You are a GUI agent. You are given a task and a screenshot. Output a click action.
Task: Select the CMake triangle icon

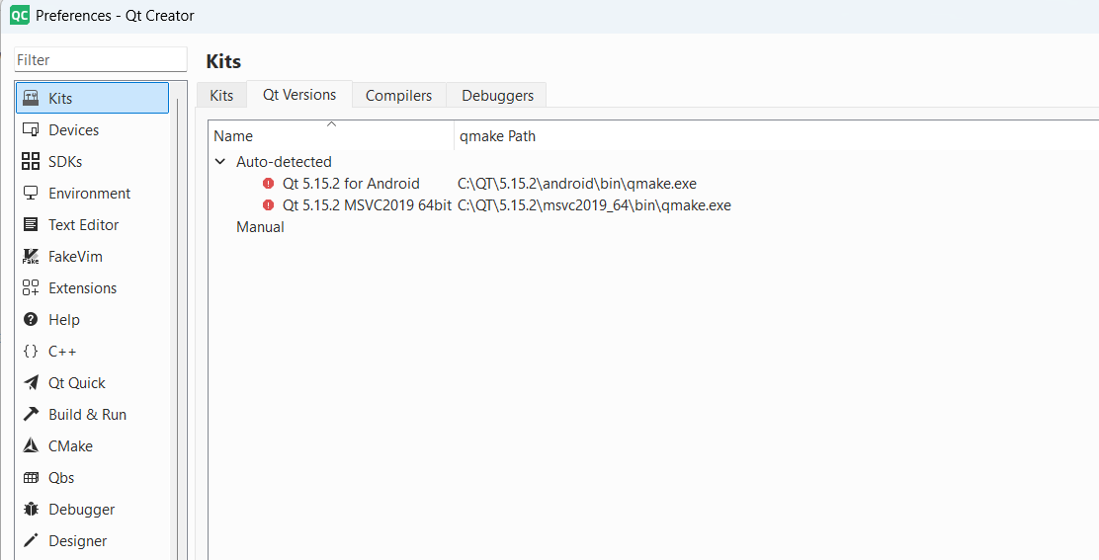31,446
